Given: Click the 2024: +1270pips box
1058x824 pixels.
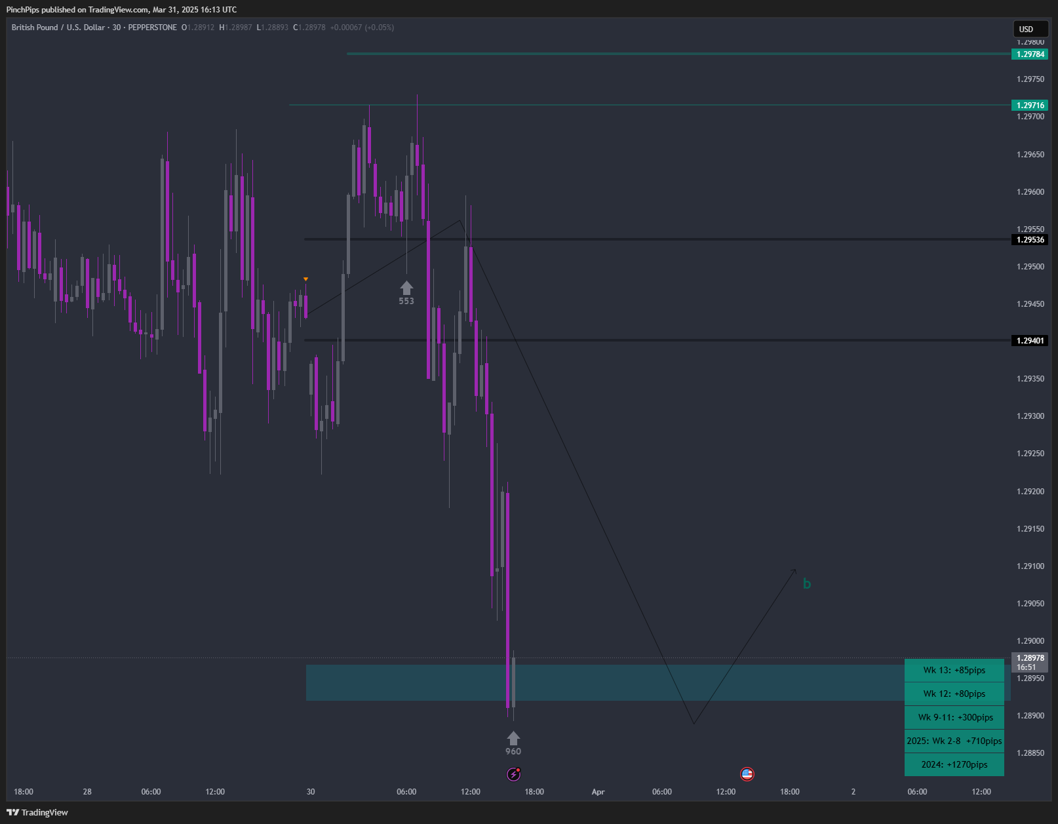Looking at the screenshot, I should tap(954, 765).
